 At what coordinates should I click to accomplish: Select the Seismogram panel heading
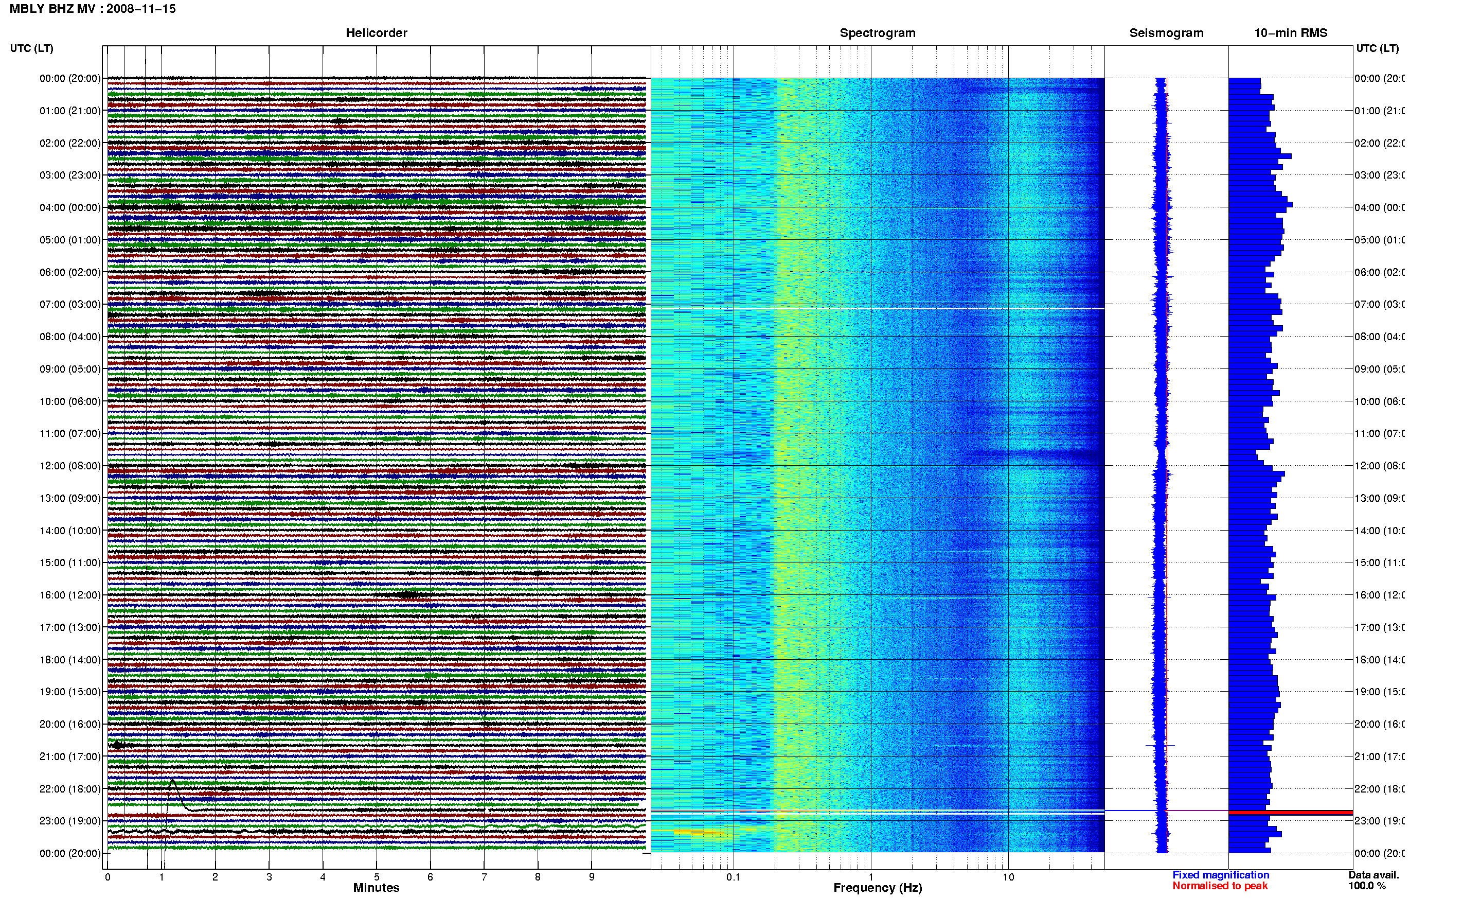[1166, 33]
